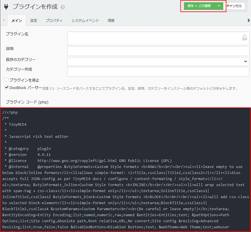Expand the 既存のカテゴリー dropdown
The height and width of the screenshot is (232, 251).
tap(158, 61)
